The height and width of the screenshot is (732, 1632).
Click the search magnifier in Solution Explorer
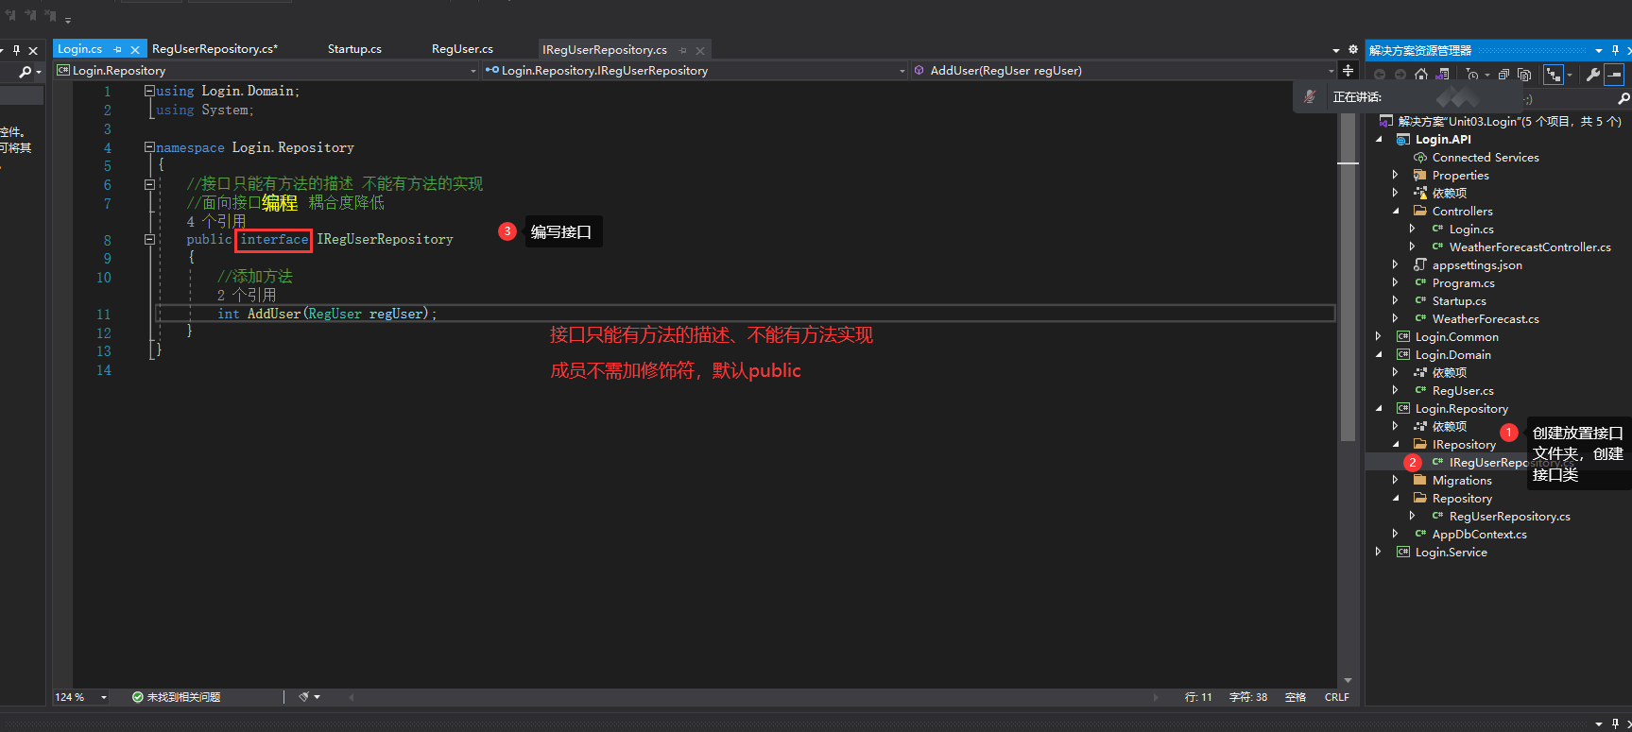point(1623,98)
